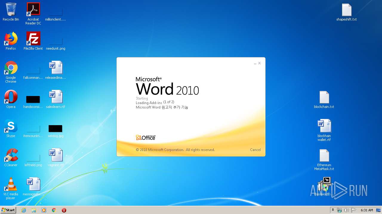Click the Office logo on splash
The width and height of the screenshot is (382, 214).
point(146,138)
